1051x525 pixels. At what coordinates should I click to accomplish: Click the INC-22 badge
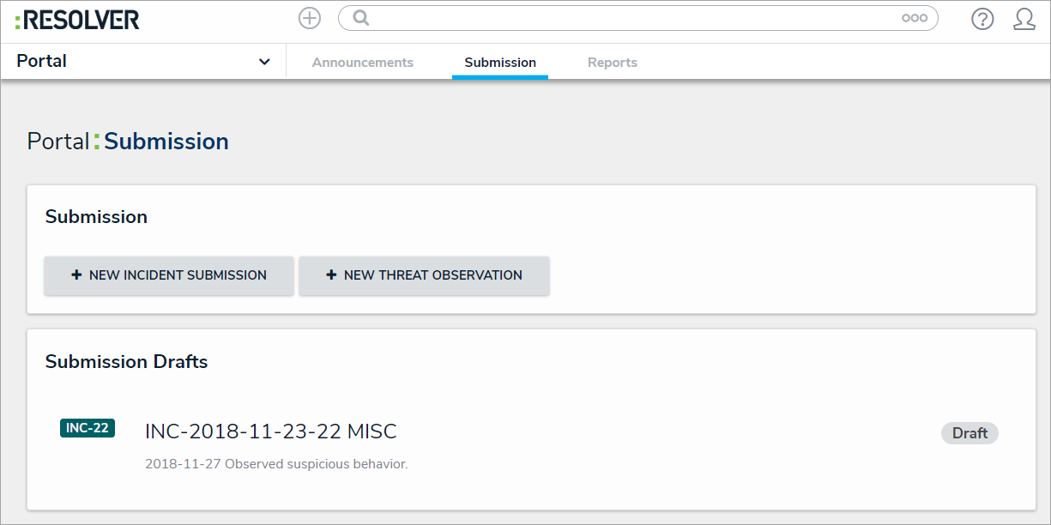pos(88,428)
